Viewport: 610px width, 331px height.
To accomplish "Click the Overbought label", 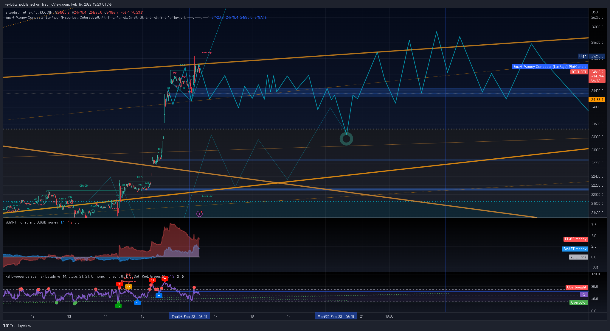I will pos(577,287).
